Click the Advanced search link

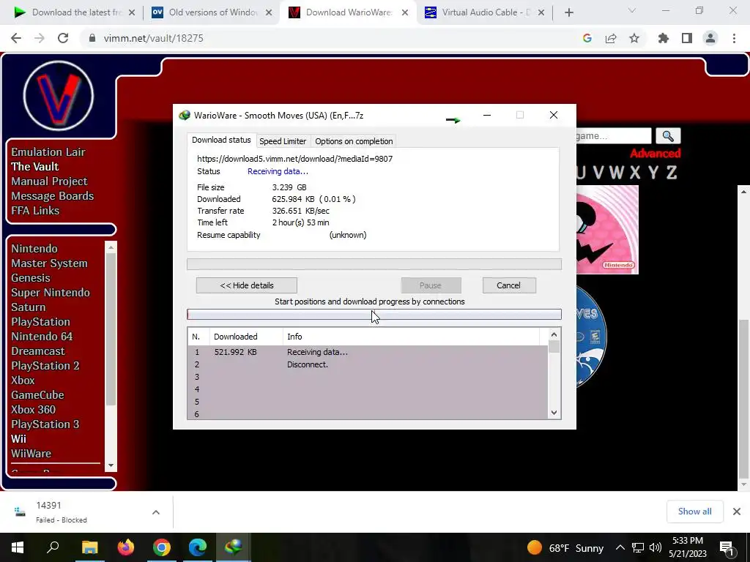click(x=655, y=154)
